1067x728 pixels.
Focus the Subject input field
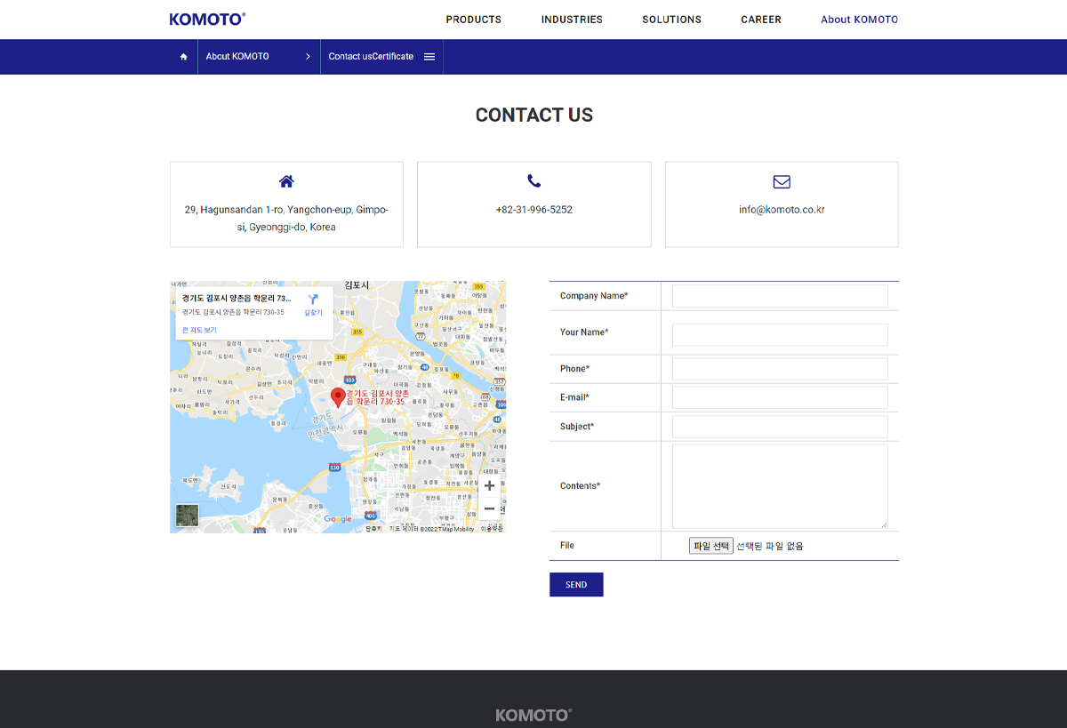click(x=780, y=427)
